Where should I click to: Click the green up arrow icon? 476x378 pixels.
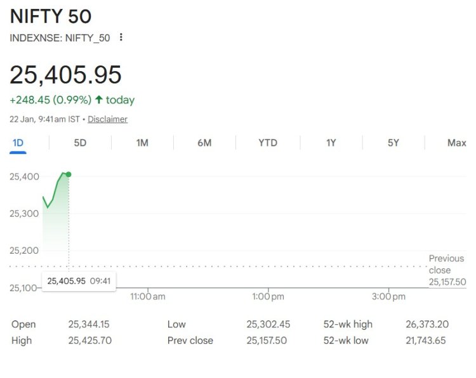[99, 100]
